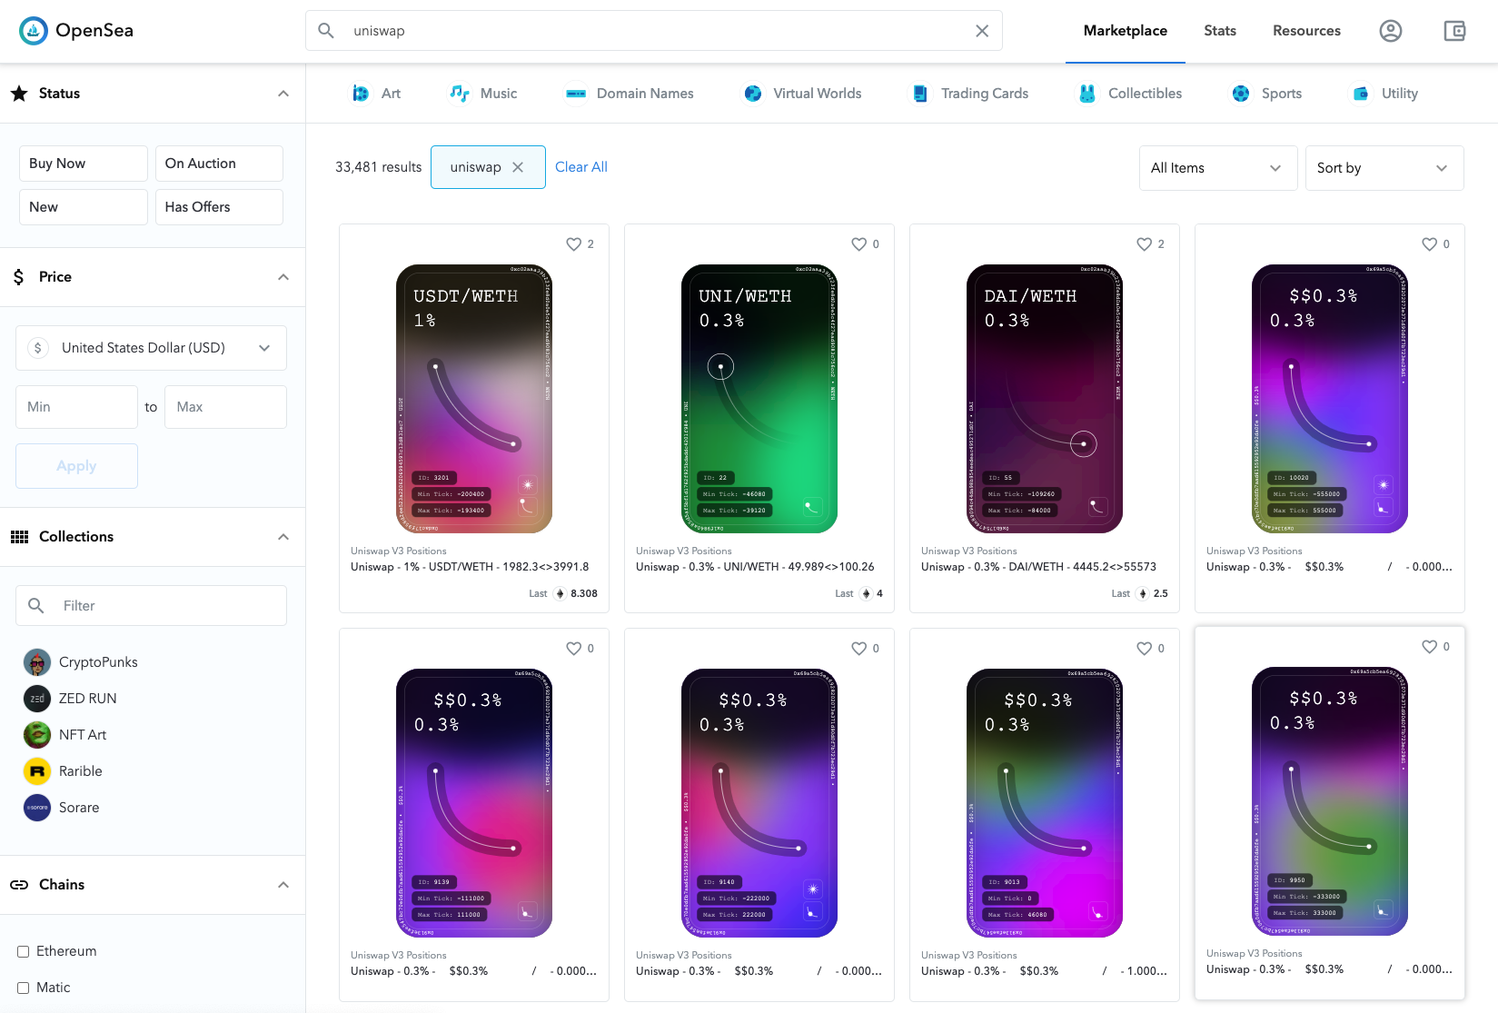
Task: Remove the uniswap filter chip
Action: click(x=518, y=167)
